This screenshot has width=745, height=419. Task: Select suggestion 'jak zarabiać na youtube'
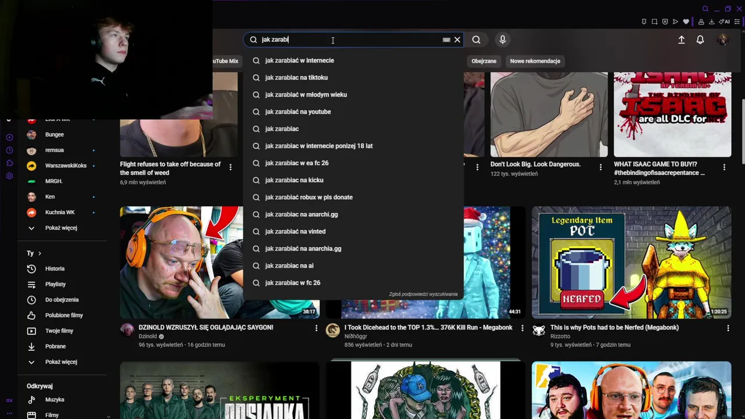(353, 112)
